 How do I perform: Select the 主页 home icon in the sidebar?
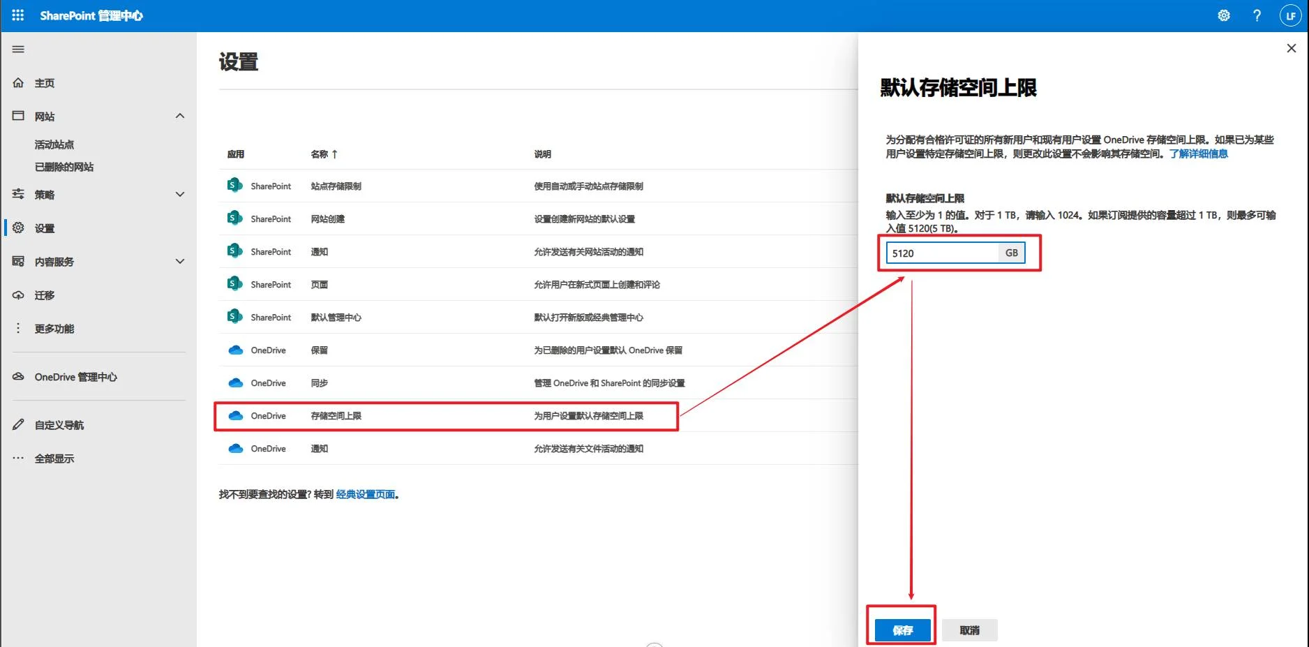pos(18,82)
